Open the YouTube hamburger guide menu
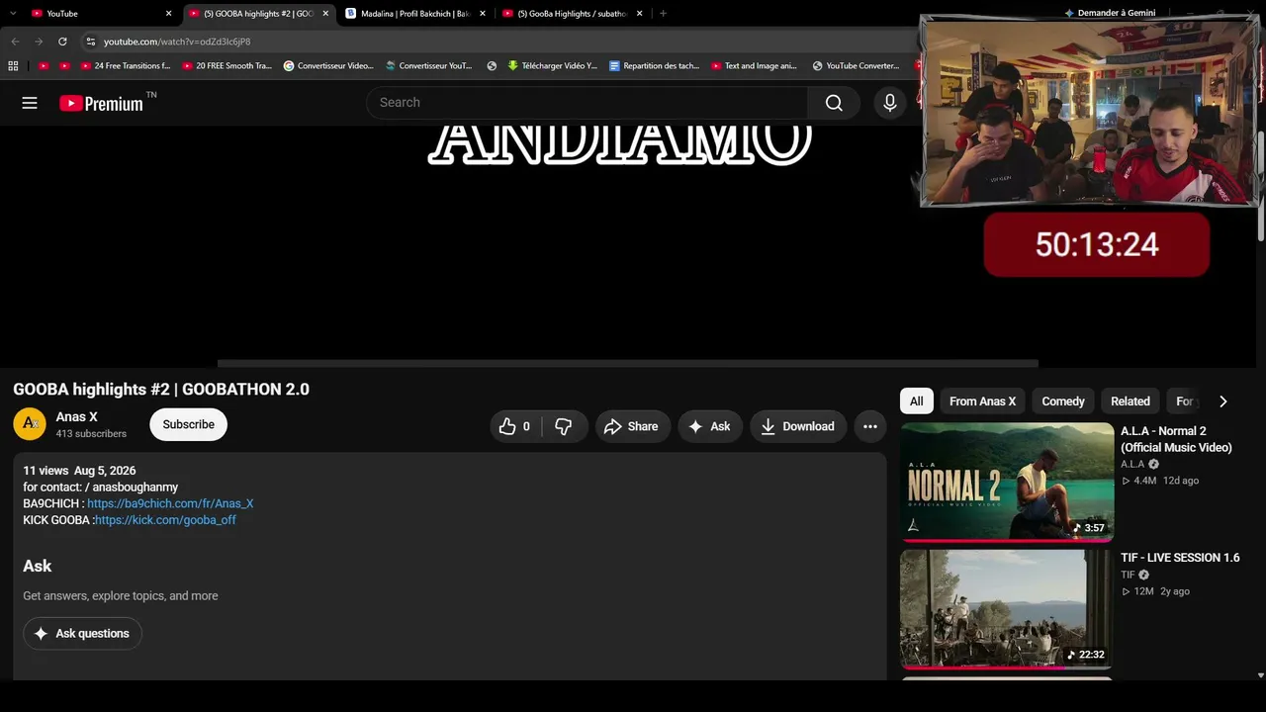 pyautogui.click(x=30, y=103)
